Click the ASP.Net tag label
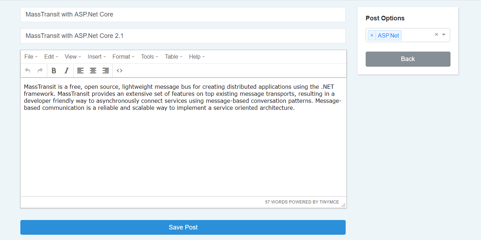The height and width of the screenshot is (240, 481). (x=388, y=35)
